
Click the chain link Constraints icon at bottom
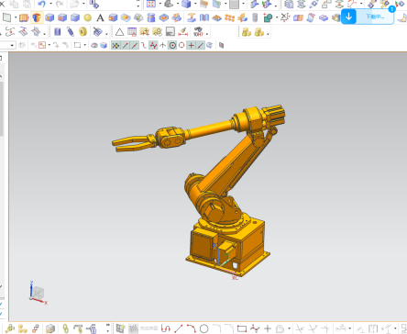click(x=65, y=328)
